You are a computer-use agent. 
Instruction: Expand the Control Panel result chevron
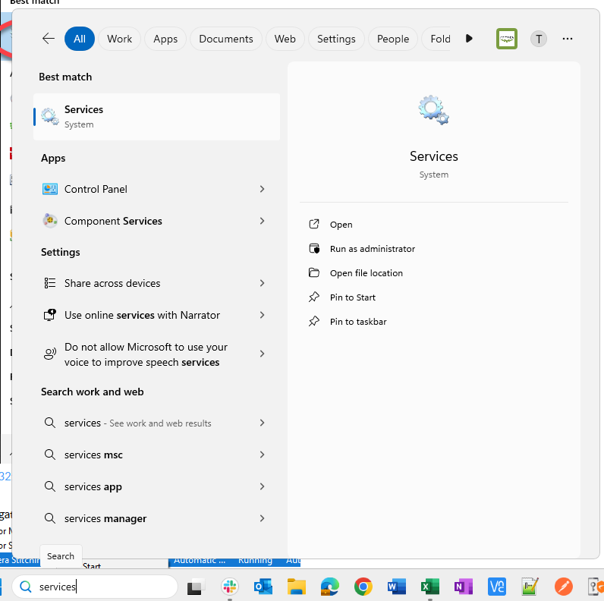[262, 189]
